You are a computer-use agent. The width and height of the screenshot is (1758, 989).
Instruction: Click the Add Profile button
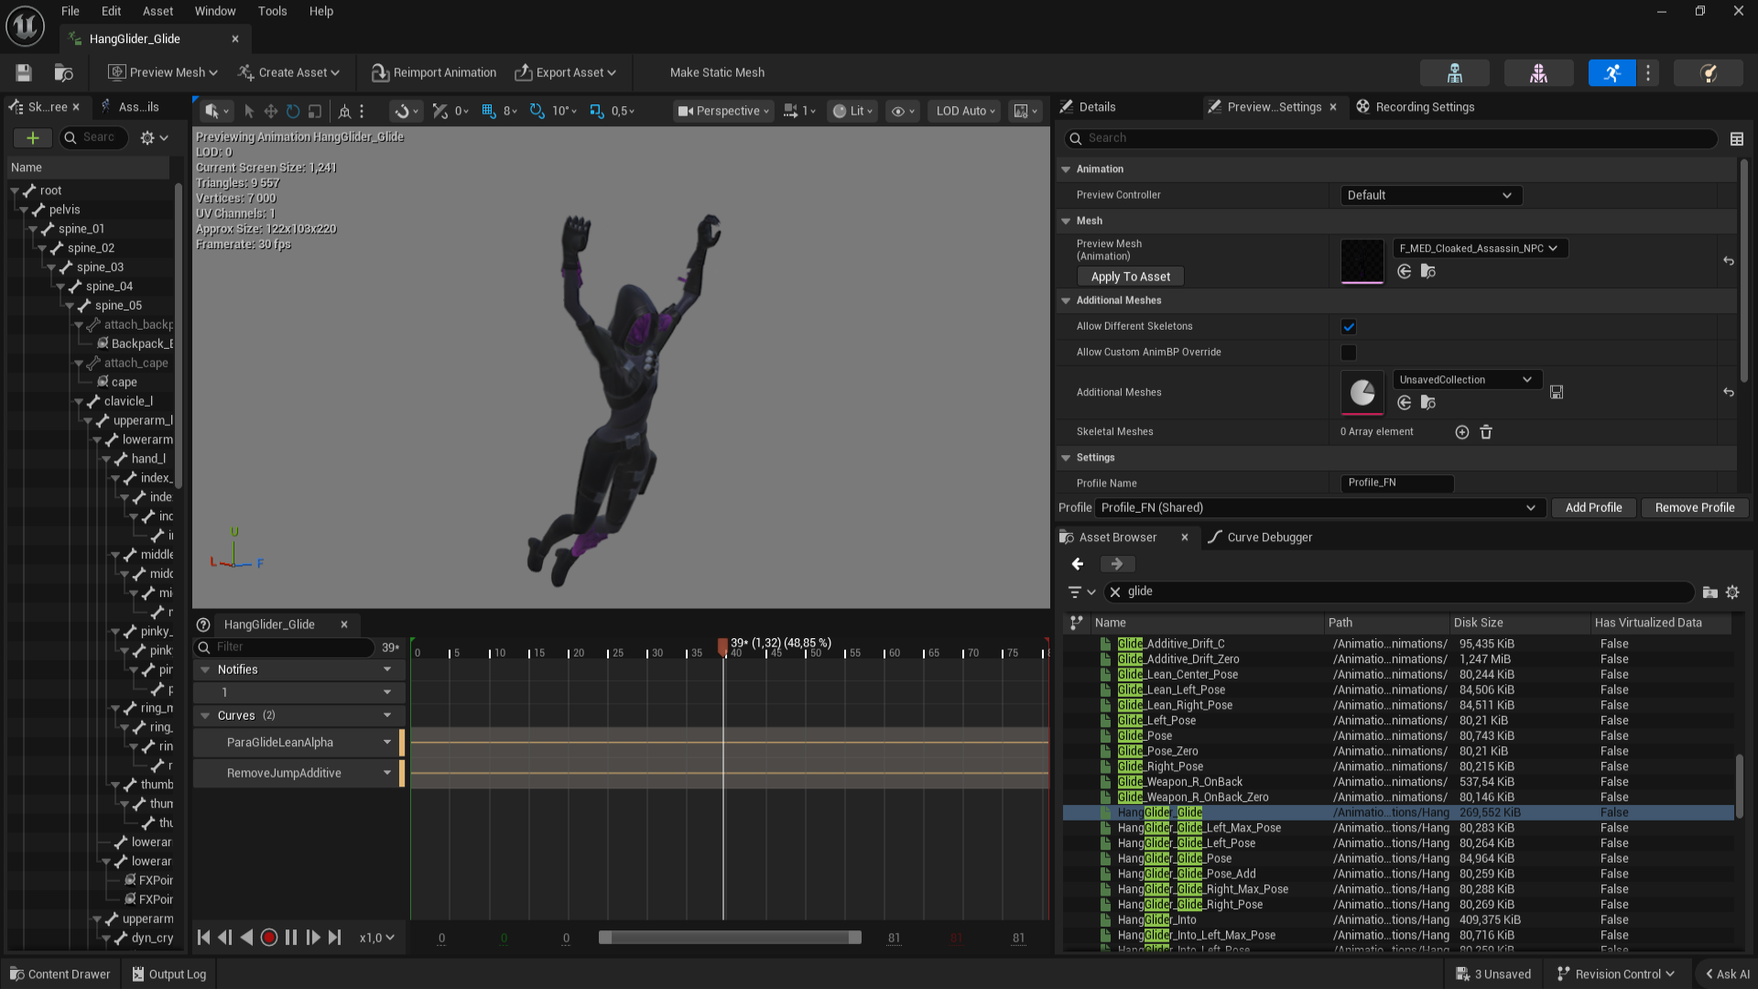[x=1593, y=507]
